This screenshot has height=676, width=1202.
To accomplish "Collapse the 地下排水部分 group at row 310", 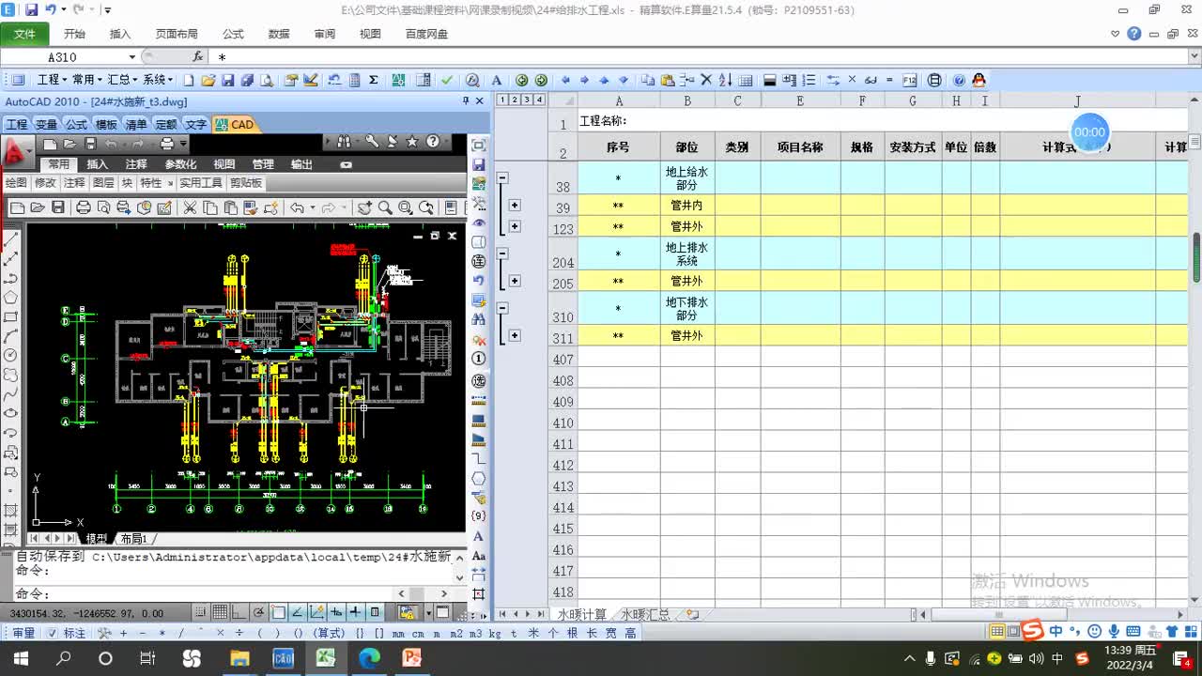I will tap(502, 308).
